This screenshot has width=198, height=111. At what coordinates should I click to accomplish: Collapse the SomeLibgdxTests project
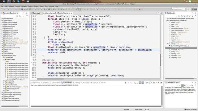pyautogui.click(x=2, y=55)
